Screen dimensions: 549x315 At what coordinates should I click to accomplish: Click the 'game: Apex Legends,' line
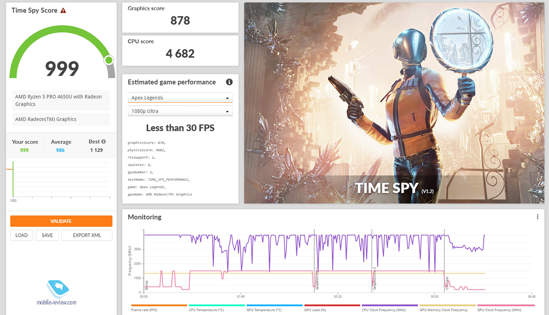[x=147, y=187]
